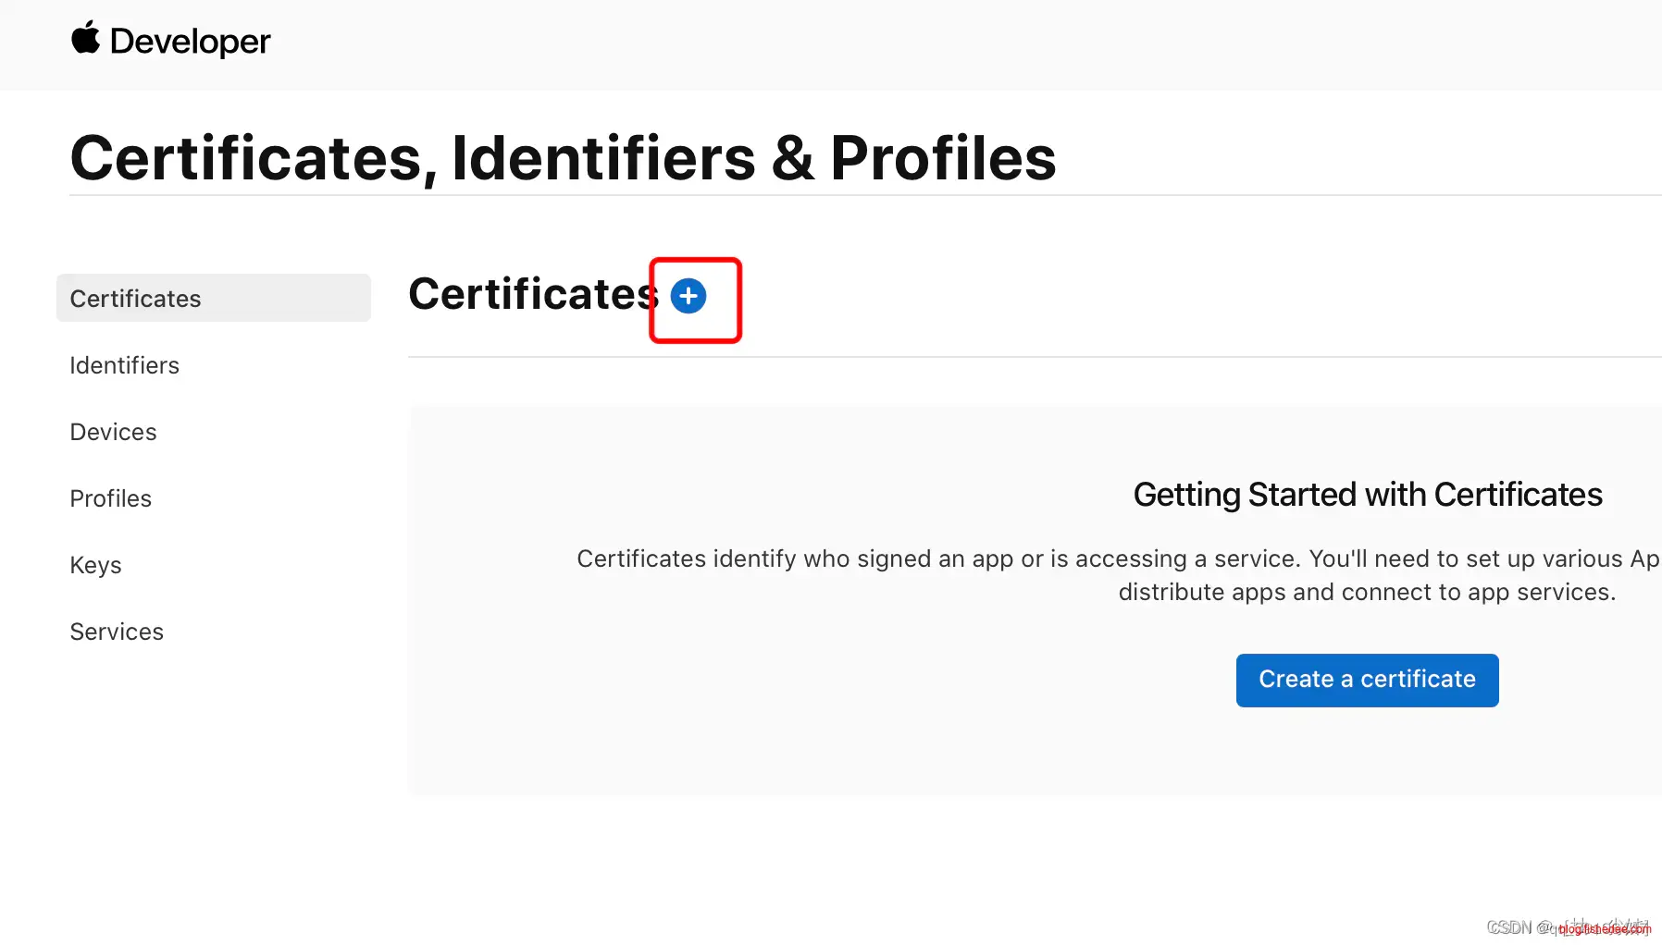Click the divider line under the page title

(x=833, y=195)
